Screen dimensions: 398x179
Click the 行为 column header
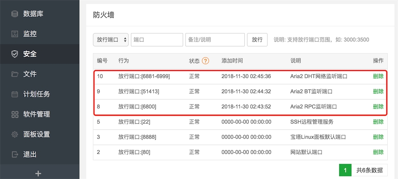pos(124,61)
